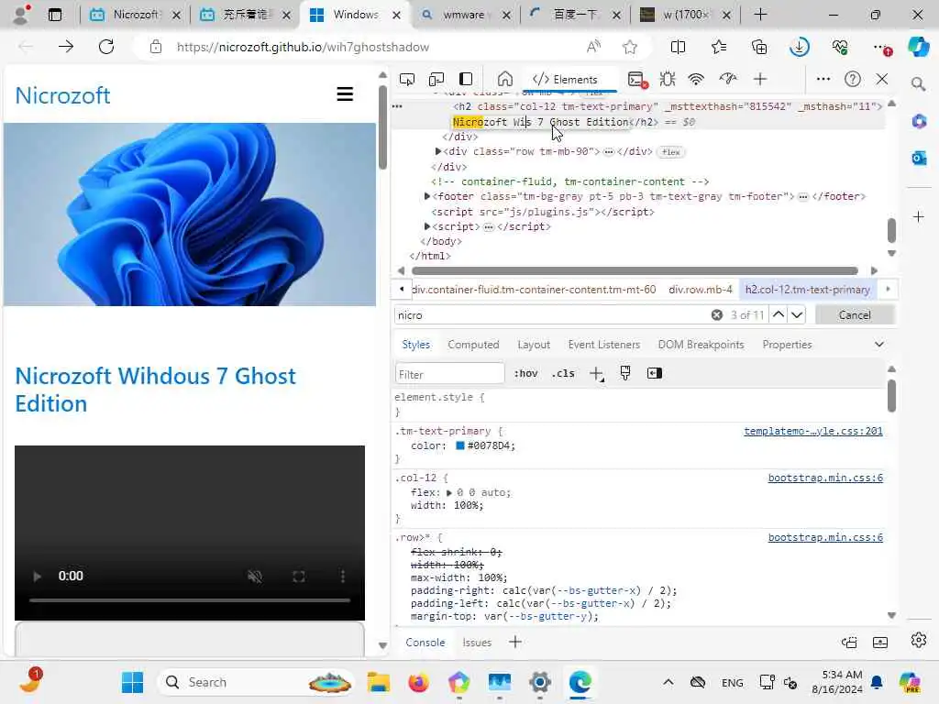Open the Downloads icon
This screenshot has width=939, height=704.
[x=800, y=47]
